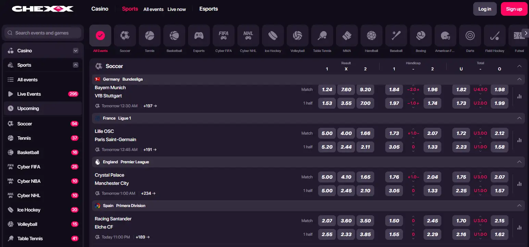The height and width of the screenshot is (247, 529).
Task: Open Table Tennis in the sidebar
Action: coord(43,238)
